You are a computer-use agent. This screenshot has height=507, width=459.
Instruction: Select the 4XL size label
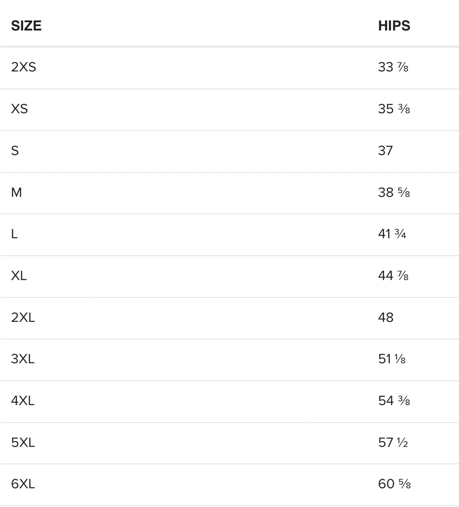tap(23, 401)
